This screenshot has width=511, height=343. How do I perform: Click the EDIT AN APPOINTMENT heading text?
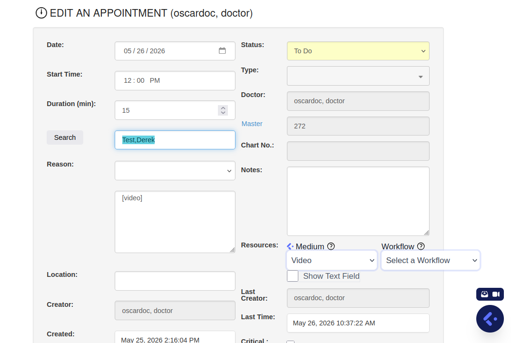pos(151,13)
